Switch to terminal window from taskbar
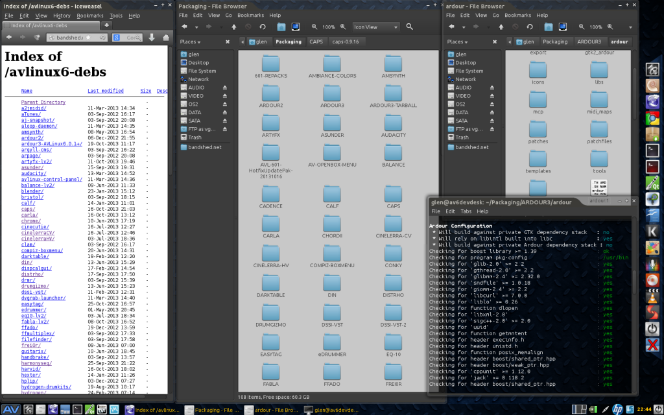This screenshot has height=415, width=664. [x=332, y=410]
